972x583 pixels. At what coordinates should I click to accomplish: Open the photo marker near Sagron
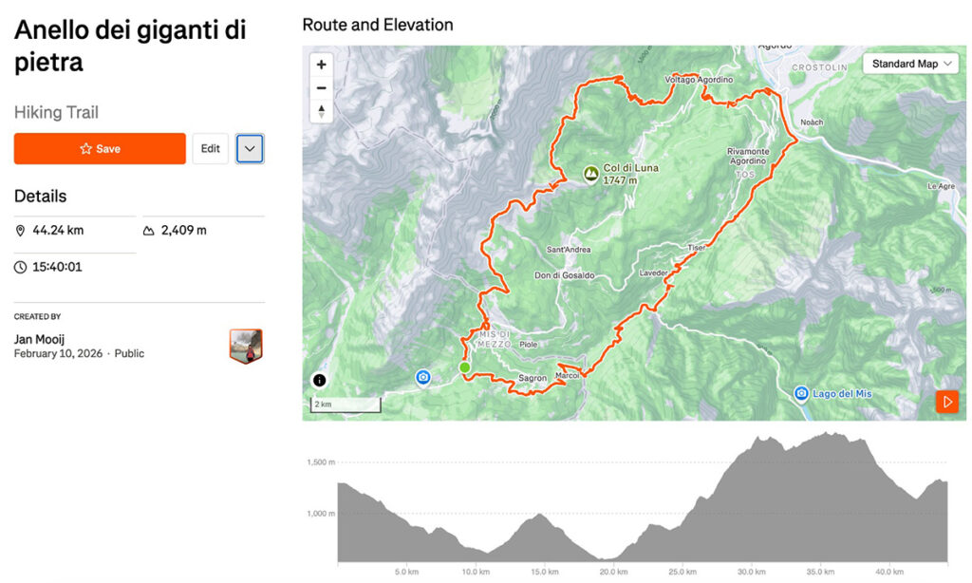tap(422, 377)
